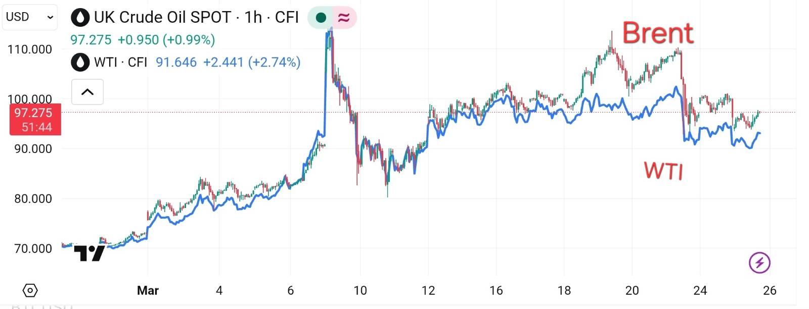Select the red Brent text annotation
This screenshot has width=809, height=309.
[657, 33]
